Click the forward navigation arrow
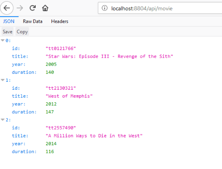The height and width of the screenshot is (169, 222). click(20, 8)
